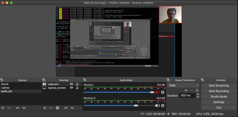Image resolution: width=238 pixels, height=117 pixels.
Task: Add a new scene with plus icon
Action: coord(3,108)
